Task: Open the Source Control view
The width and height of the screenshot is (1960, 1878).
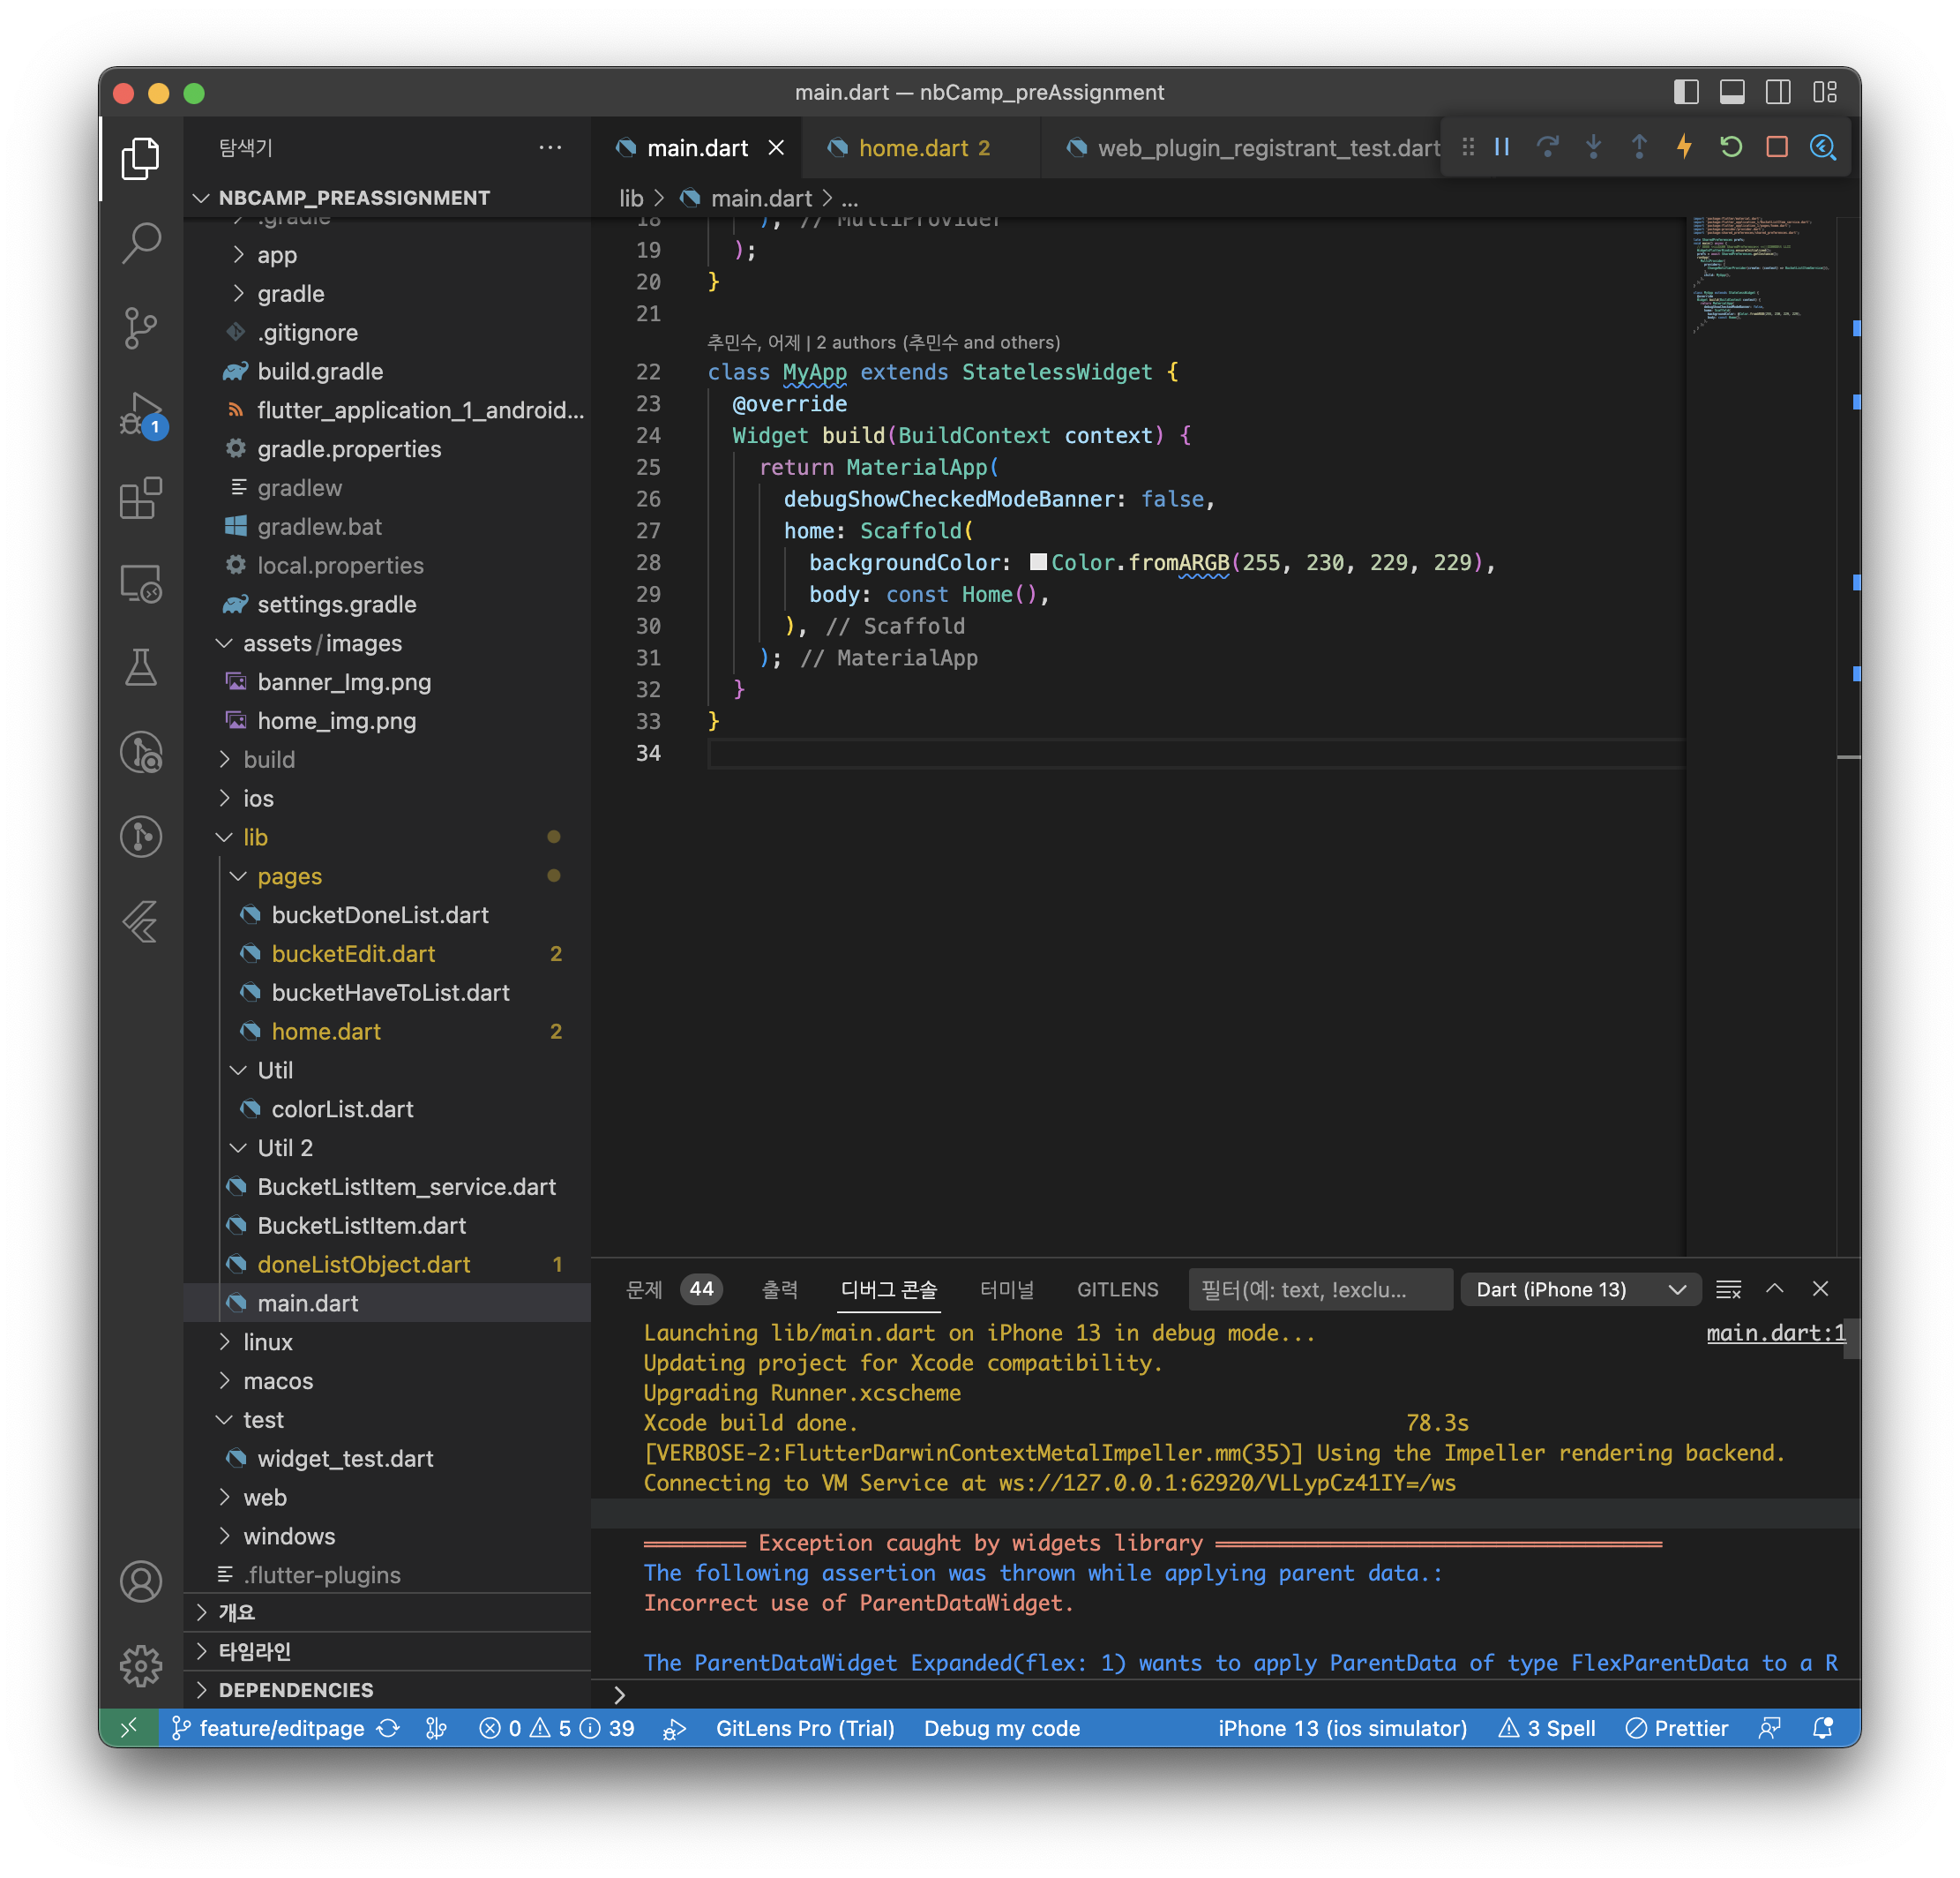Action: 141,327
